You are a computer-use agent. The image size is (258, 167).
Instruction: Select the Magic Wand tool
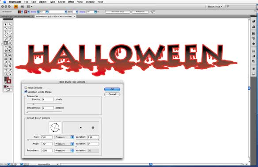click(6, 28)
